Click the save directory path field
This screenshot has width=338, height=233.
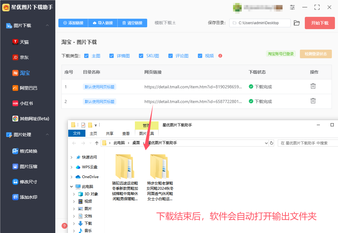260,23
